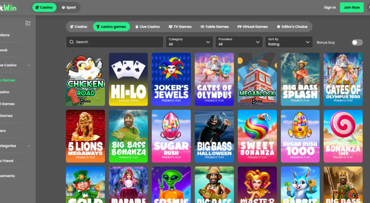Open the Editor's Choice tab
This screenshot has width=370, height=203.
(x=292, y=27)
